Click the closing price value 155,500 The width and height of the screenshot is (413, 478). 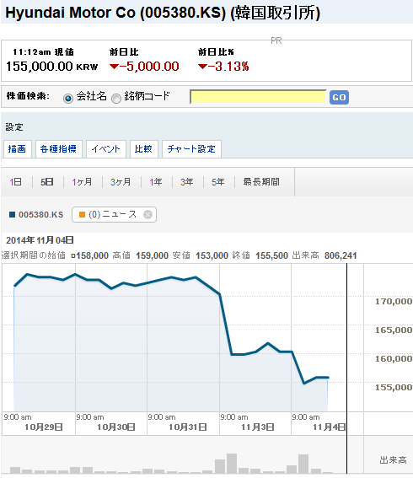271,255
